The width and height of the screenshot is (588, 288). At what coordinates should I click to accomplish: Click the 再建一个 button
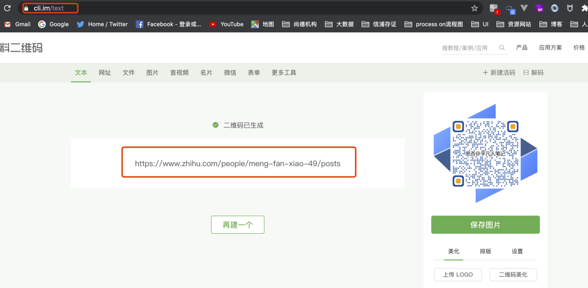tap(237, 225)
